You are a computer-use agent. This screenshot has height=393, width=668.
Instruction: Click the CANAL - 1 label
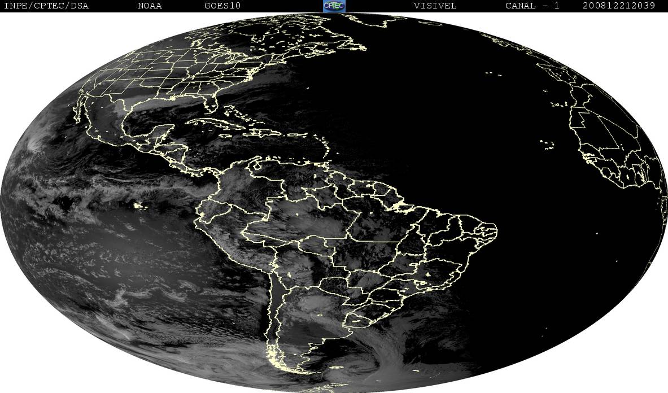tap(532, 6)
